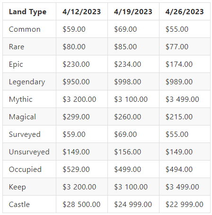
Task: Click the Land Type column header
Action: [27, 12]
